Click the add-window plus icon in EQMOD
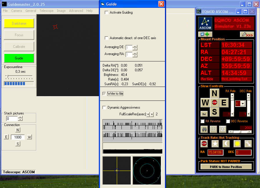Screen dimensions: 260x188 click(x=205, y=34)
